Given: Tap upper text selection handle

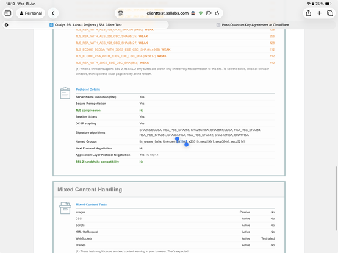Looking at the screenshot, I should (x=177, y=138).
